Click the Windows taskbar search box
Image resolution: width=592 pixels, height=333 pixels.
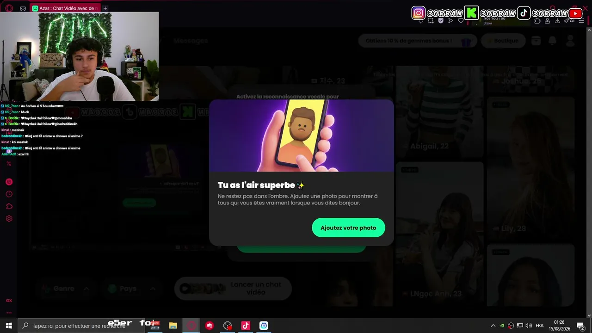pos(81,326)
